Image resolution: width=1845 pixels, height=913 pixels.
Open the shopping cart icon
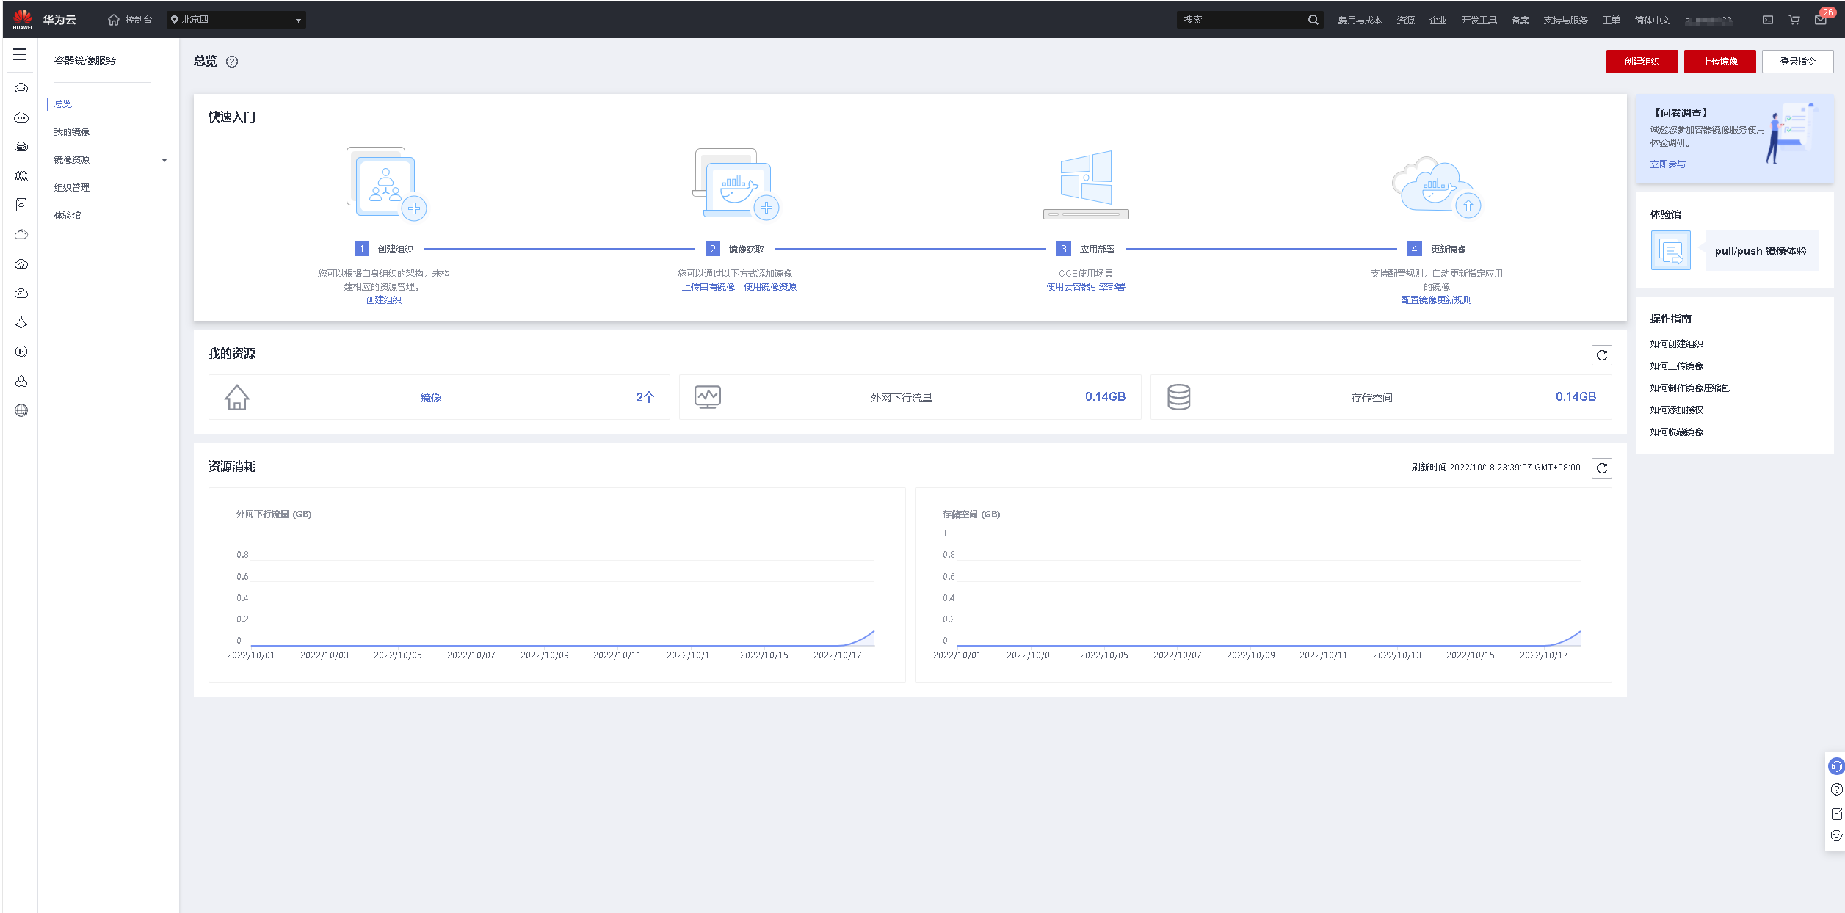(x=1794, y=20)
